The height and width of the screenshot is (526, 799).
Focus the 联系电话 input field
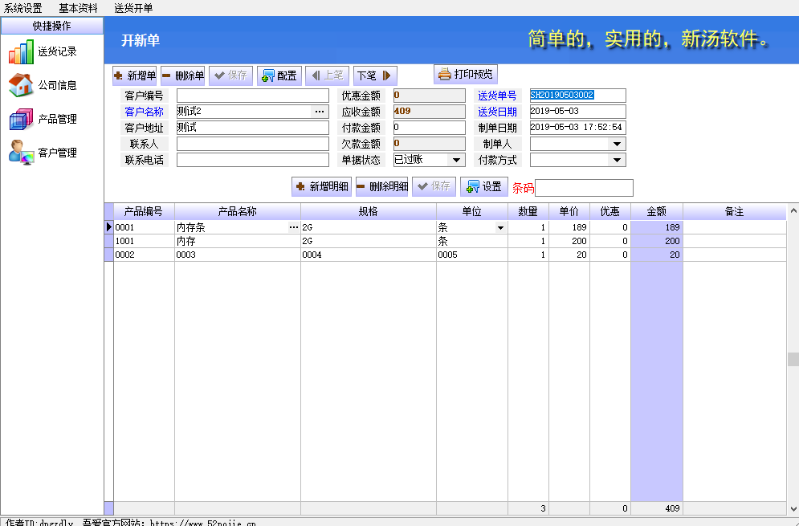pyautogui.click(x=253, y=160)
